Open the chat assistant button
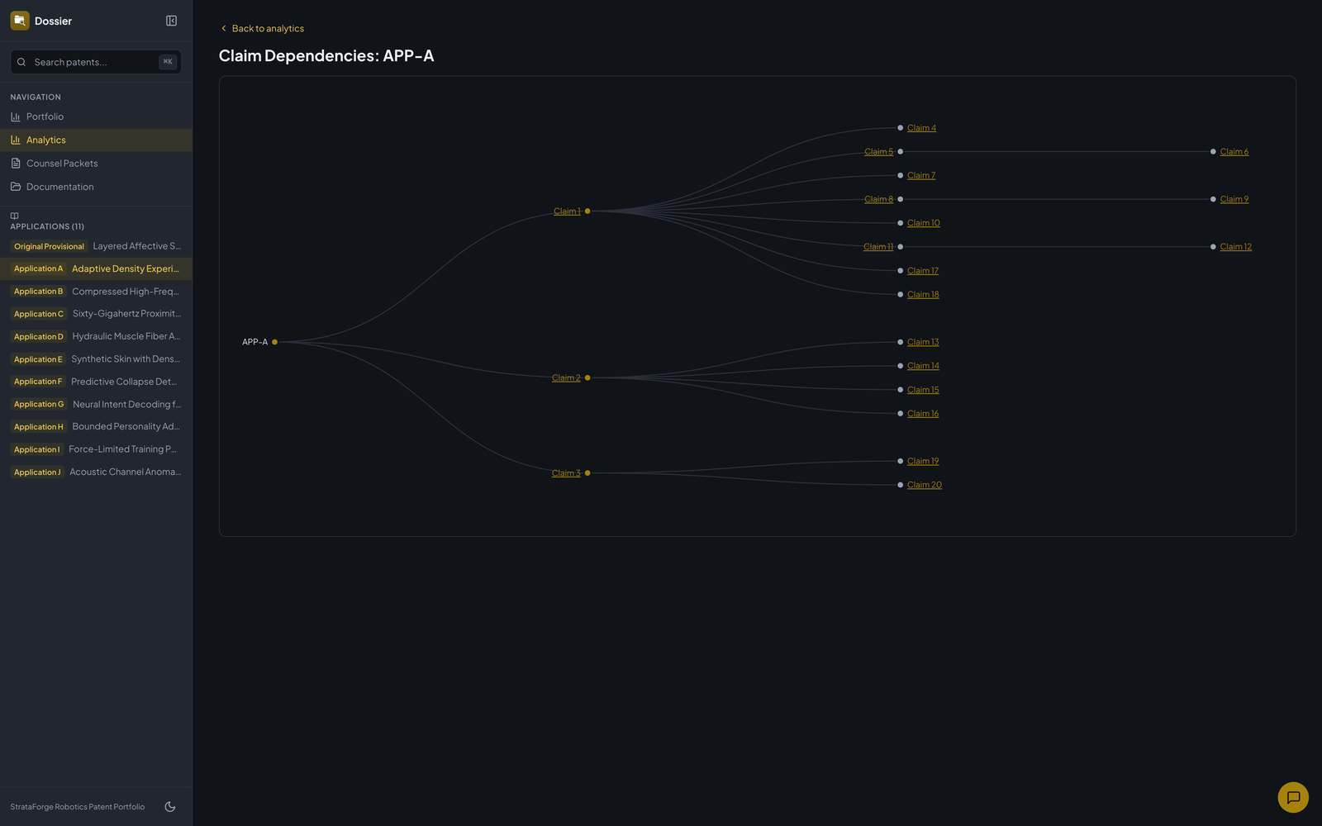Image resolution: width=1322 pixels, height=826 pixels. [1293, 797]
